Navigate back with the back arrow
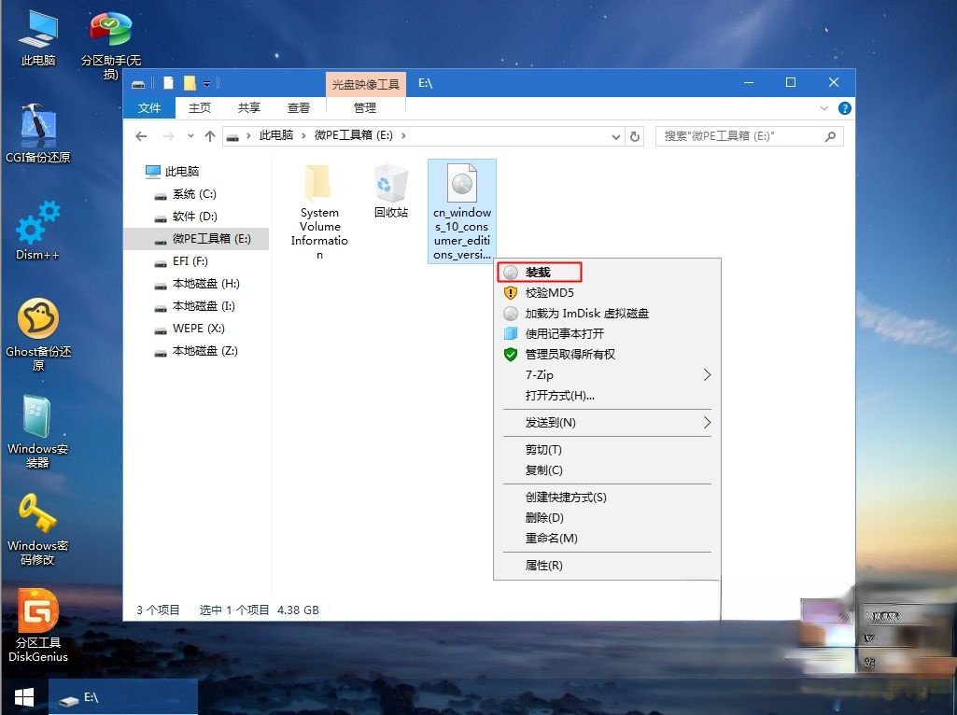The width and height of the screenshot is (957, 715). click(x=140, y=135)
